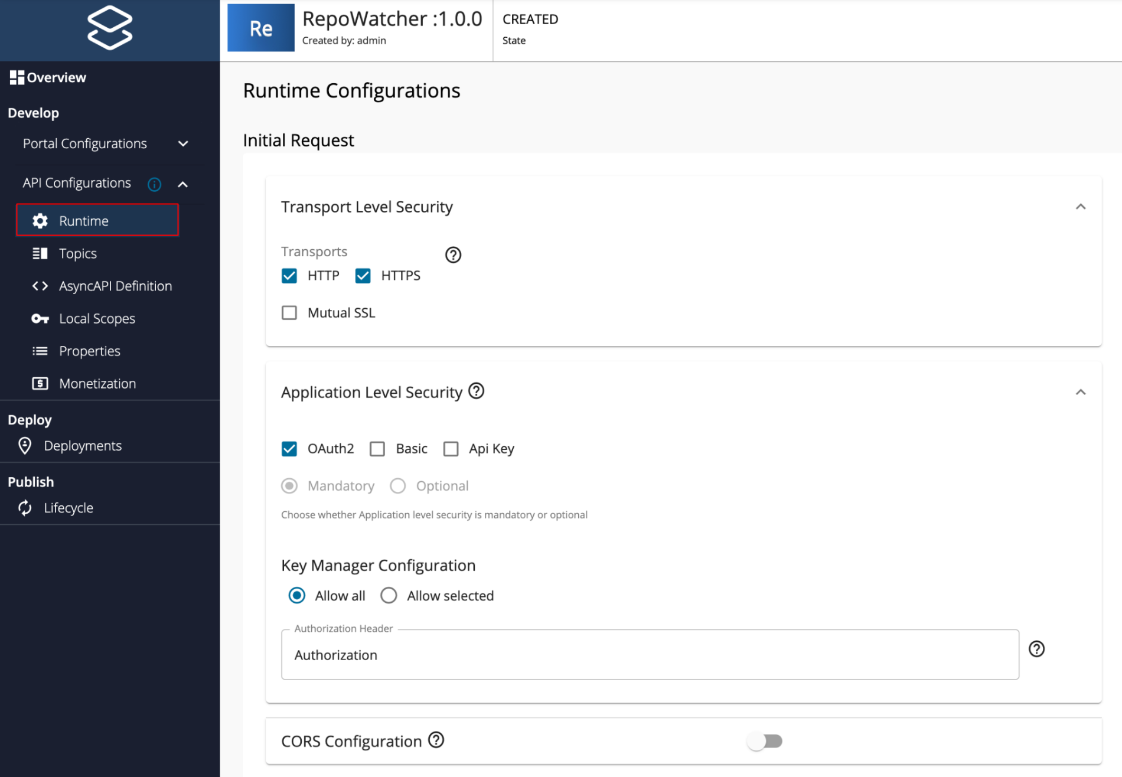Uncheck the HTTP transport checkbox

click(289, 276)
